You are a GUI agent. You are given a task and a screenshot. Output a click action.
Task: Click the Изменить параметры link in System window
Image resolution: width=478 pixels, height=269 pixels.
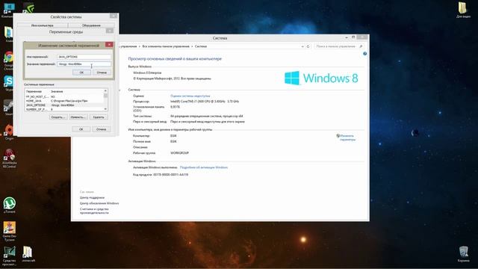pos(347,137)
